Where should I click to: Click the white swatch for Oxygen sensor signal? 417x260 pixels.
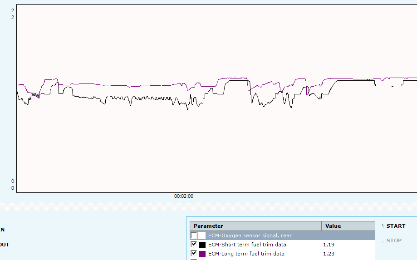coord(202,235)
